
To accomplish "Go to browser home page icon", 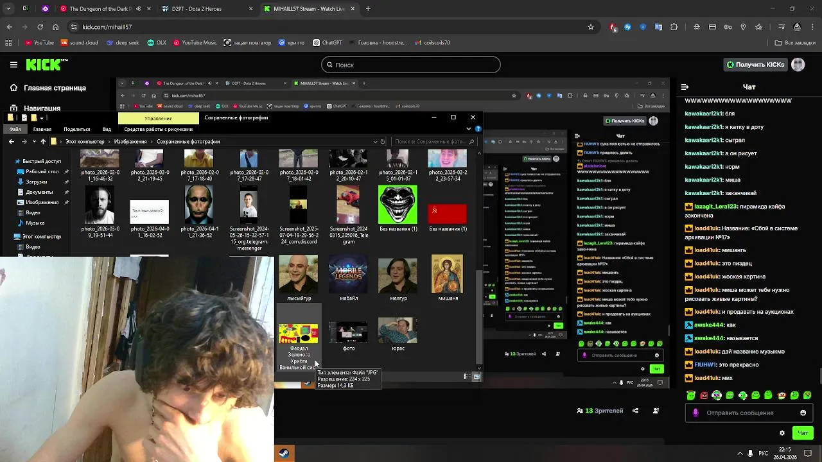I will (x=56, y=27).
